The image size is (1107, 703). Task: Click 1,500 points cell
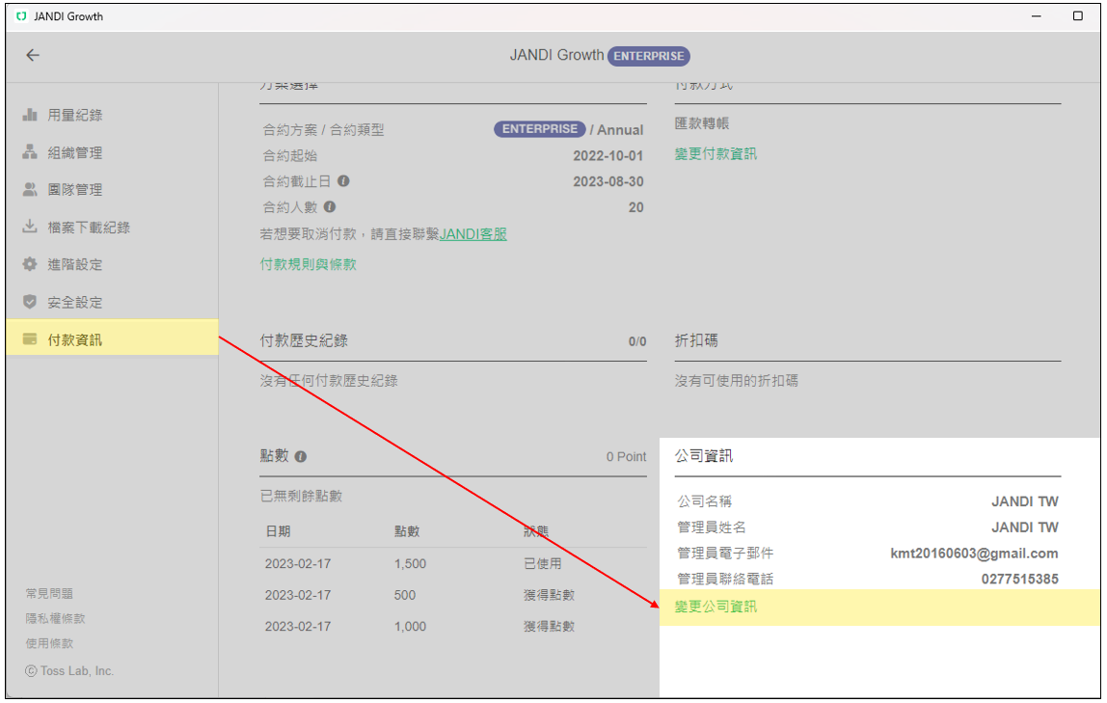[410, 564]
